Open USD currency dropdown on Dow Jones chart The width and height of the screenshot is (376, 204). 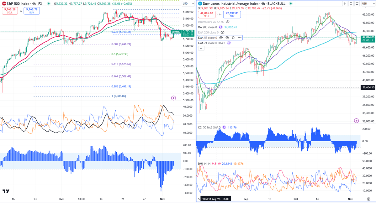pyautogui.click(x=368, y=3)
